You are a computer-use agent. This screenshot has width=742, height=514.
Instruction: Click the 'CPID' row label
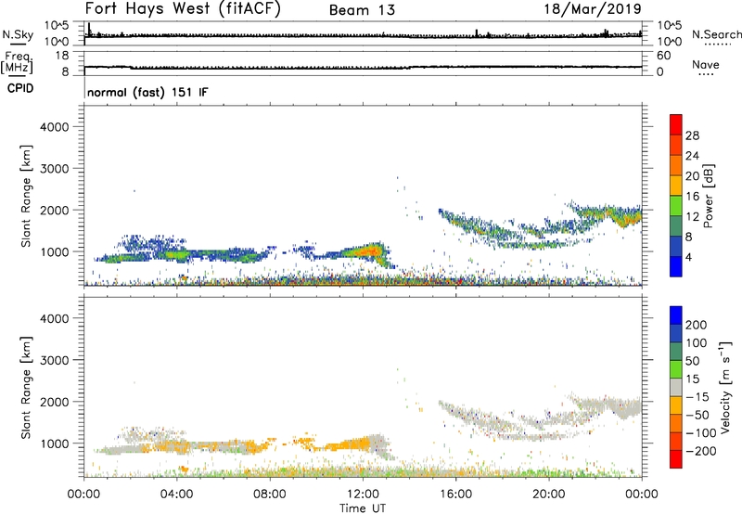pos(20,88)
